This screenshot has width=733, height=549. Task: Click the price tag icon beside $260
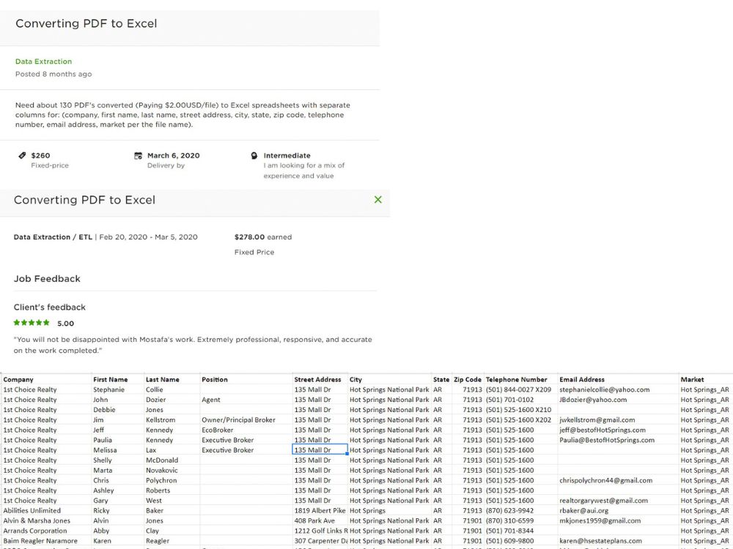22,155
